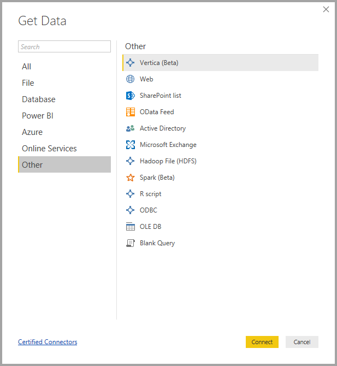The height and width of the screenshot is (366, 337).
Task: Select the All category
Action: [64, 67]
